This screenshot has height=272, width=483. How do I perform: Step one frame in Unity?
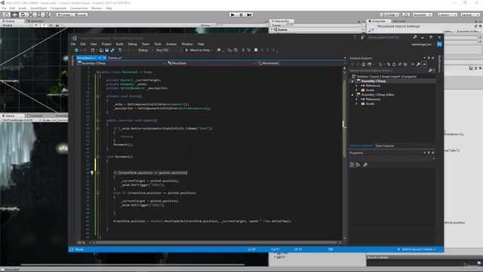coord(249,14)
